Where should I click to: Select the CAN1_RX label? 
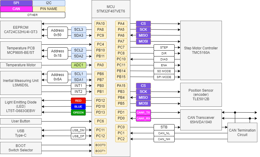(x=143, y=119)
